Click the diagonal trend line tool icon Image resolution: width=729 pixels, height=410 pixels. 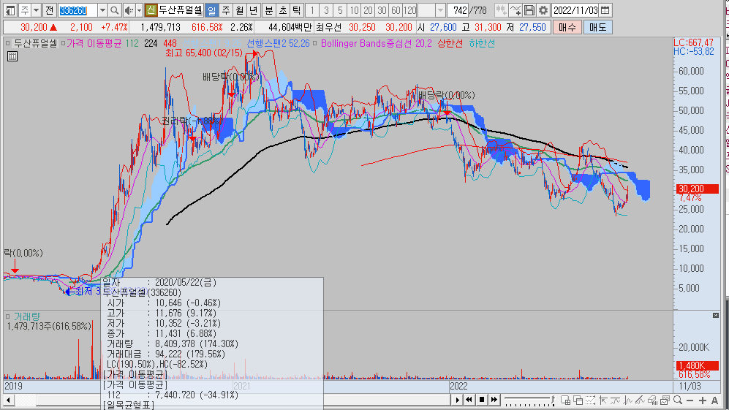pos(640,400)
